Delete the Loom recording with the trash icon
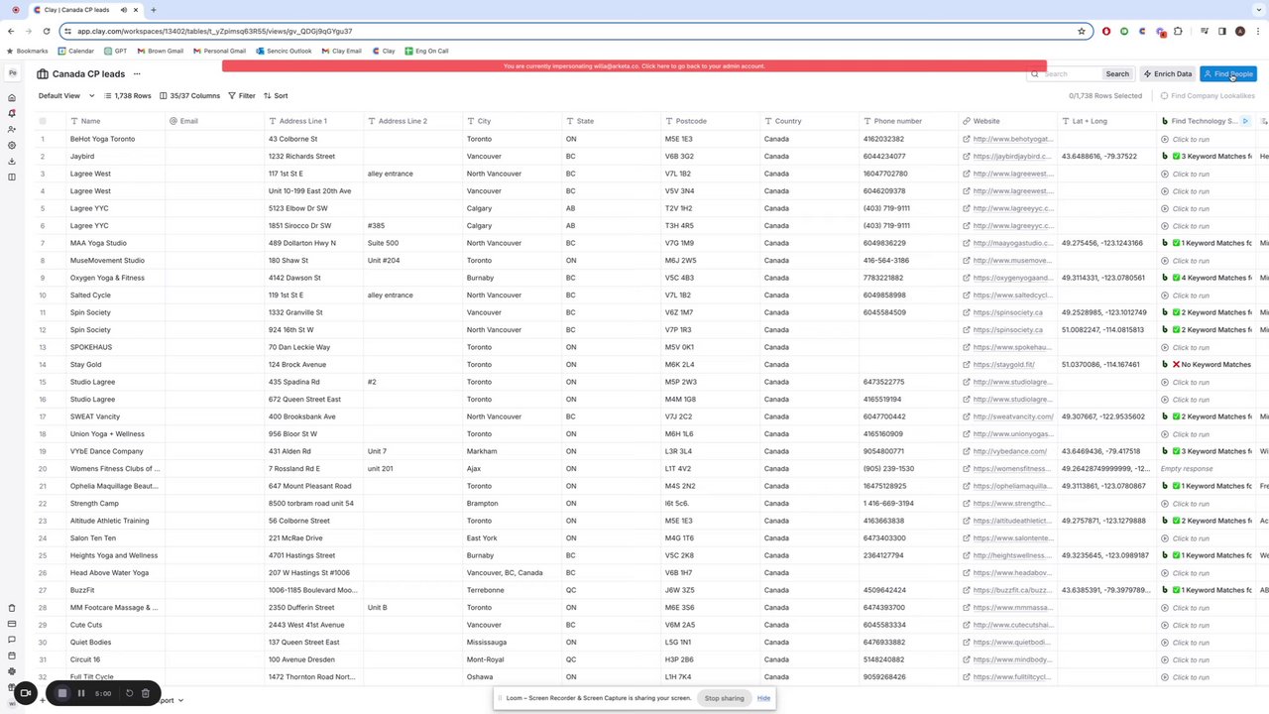The width and height of the screenshot is (1269, 714). click(x=145, y=693)
